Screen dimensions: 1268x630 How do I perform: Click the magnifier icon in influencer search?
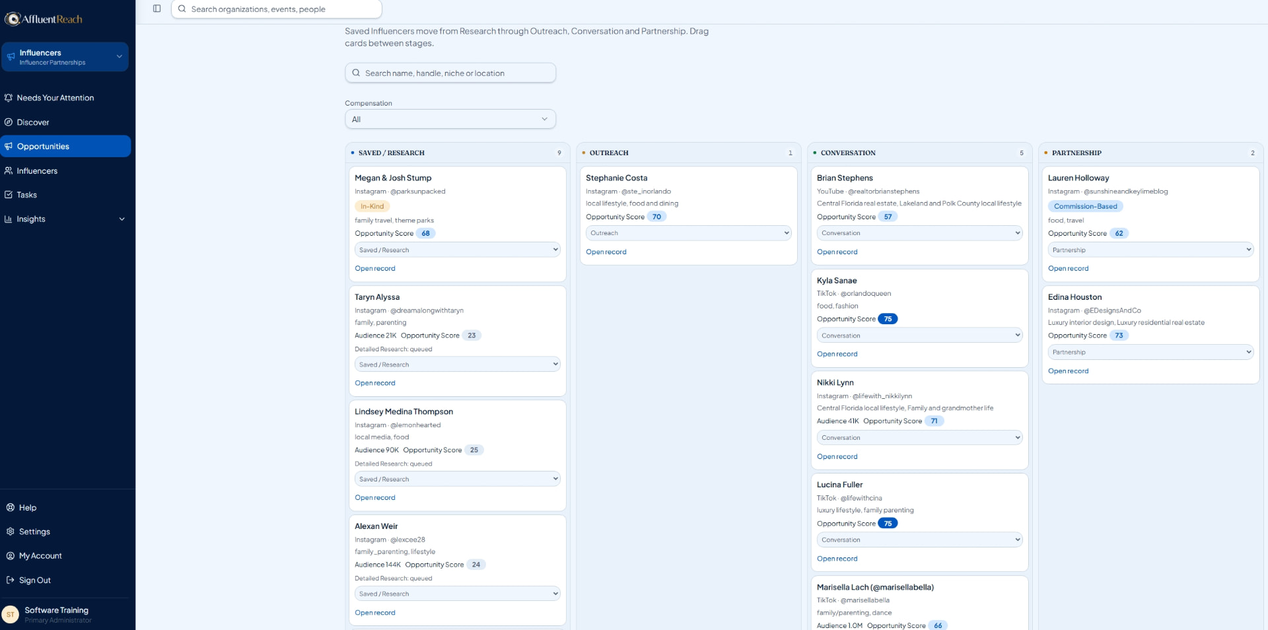tap(356, 73)
